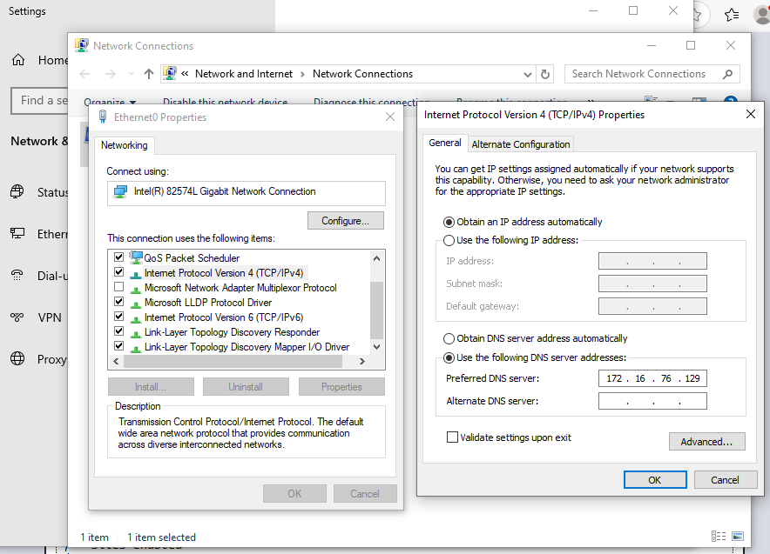The width and height of the screenshot is (770, 554).
Task: Select the VPN icon in Settings sidebar
Action: pyautogui.click(x=17, y=317)
